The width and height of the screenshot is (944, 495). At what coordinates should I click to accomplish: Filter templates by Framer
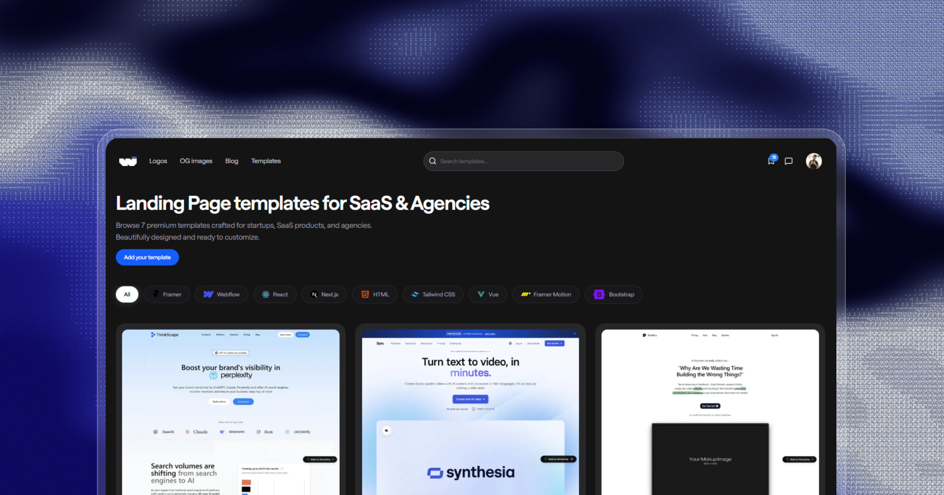tap(167, 294)
